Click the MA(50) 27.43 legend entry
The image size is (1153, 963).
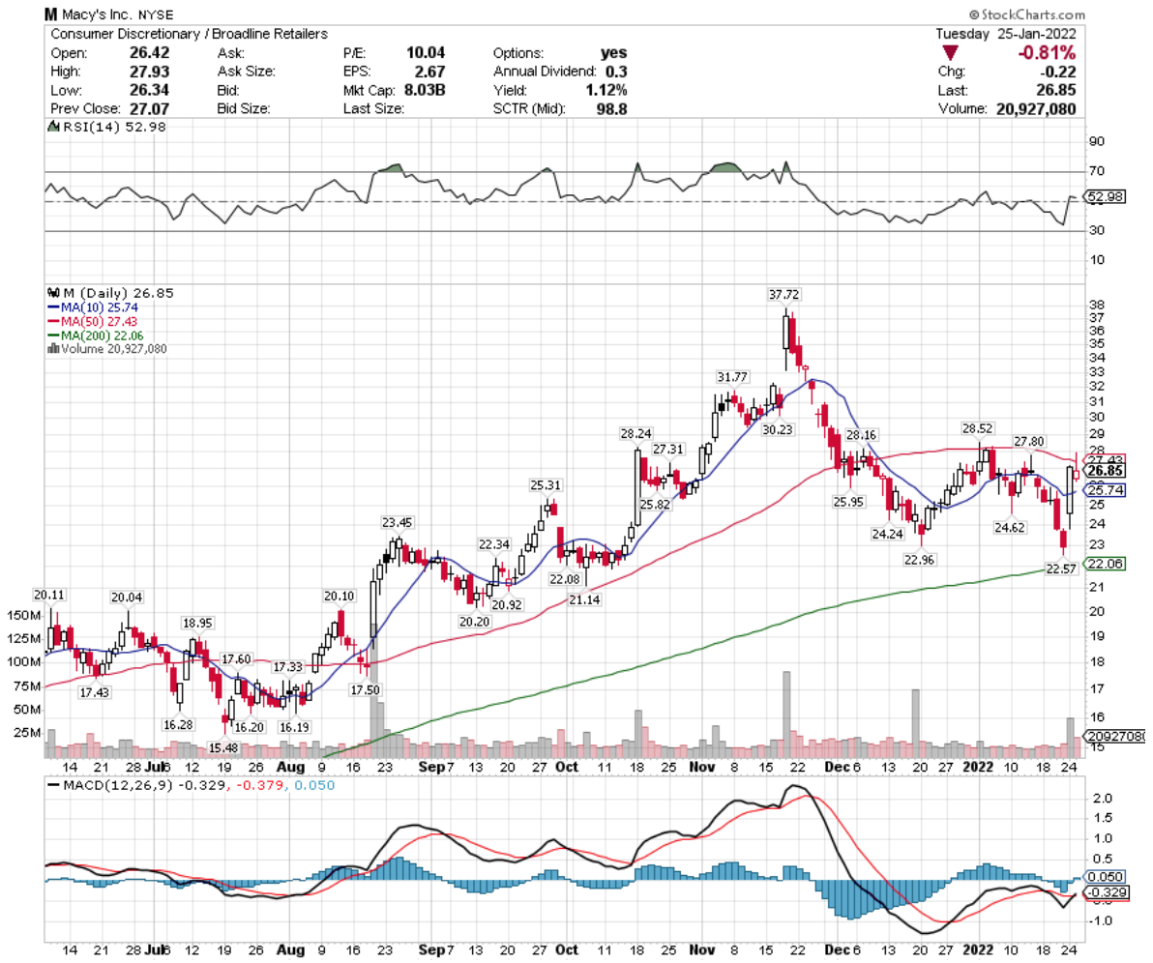pyautogui.click(x=100, y=322)
